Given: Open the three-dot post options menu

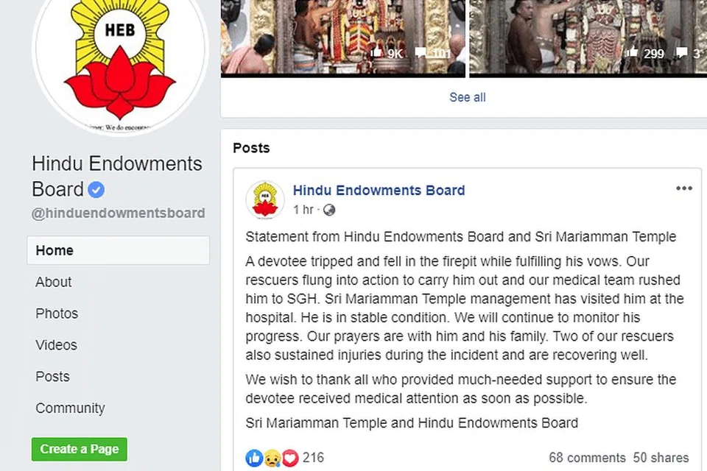Looking at the screenshot, I should [683, 188].
